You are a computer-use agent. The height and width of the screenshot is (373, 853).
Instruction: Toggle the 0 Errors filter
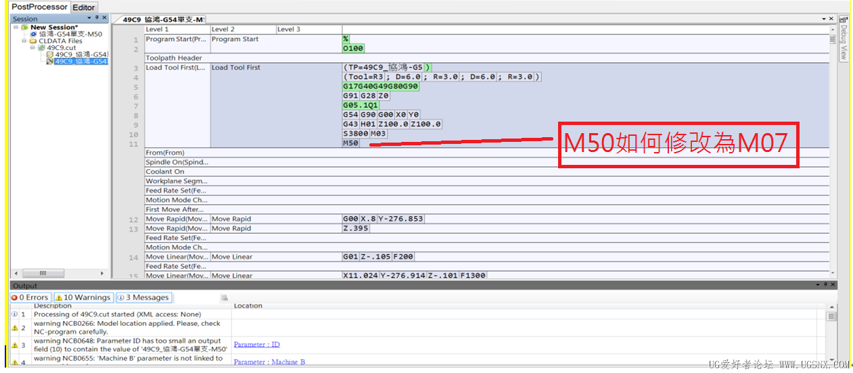(30, 297)
